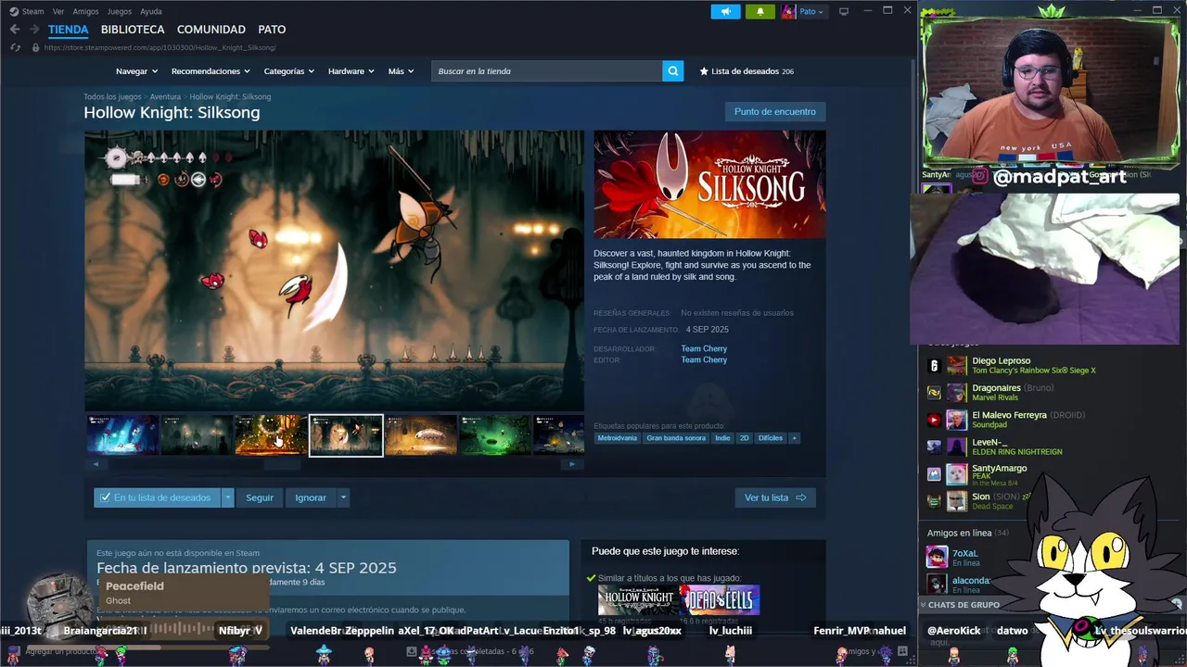
Task: Open the Ver menu
Action: (58, 11)
